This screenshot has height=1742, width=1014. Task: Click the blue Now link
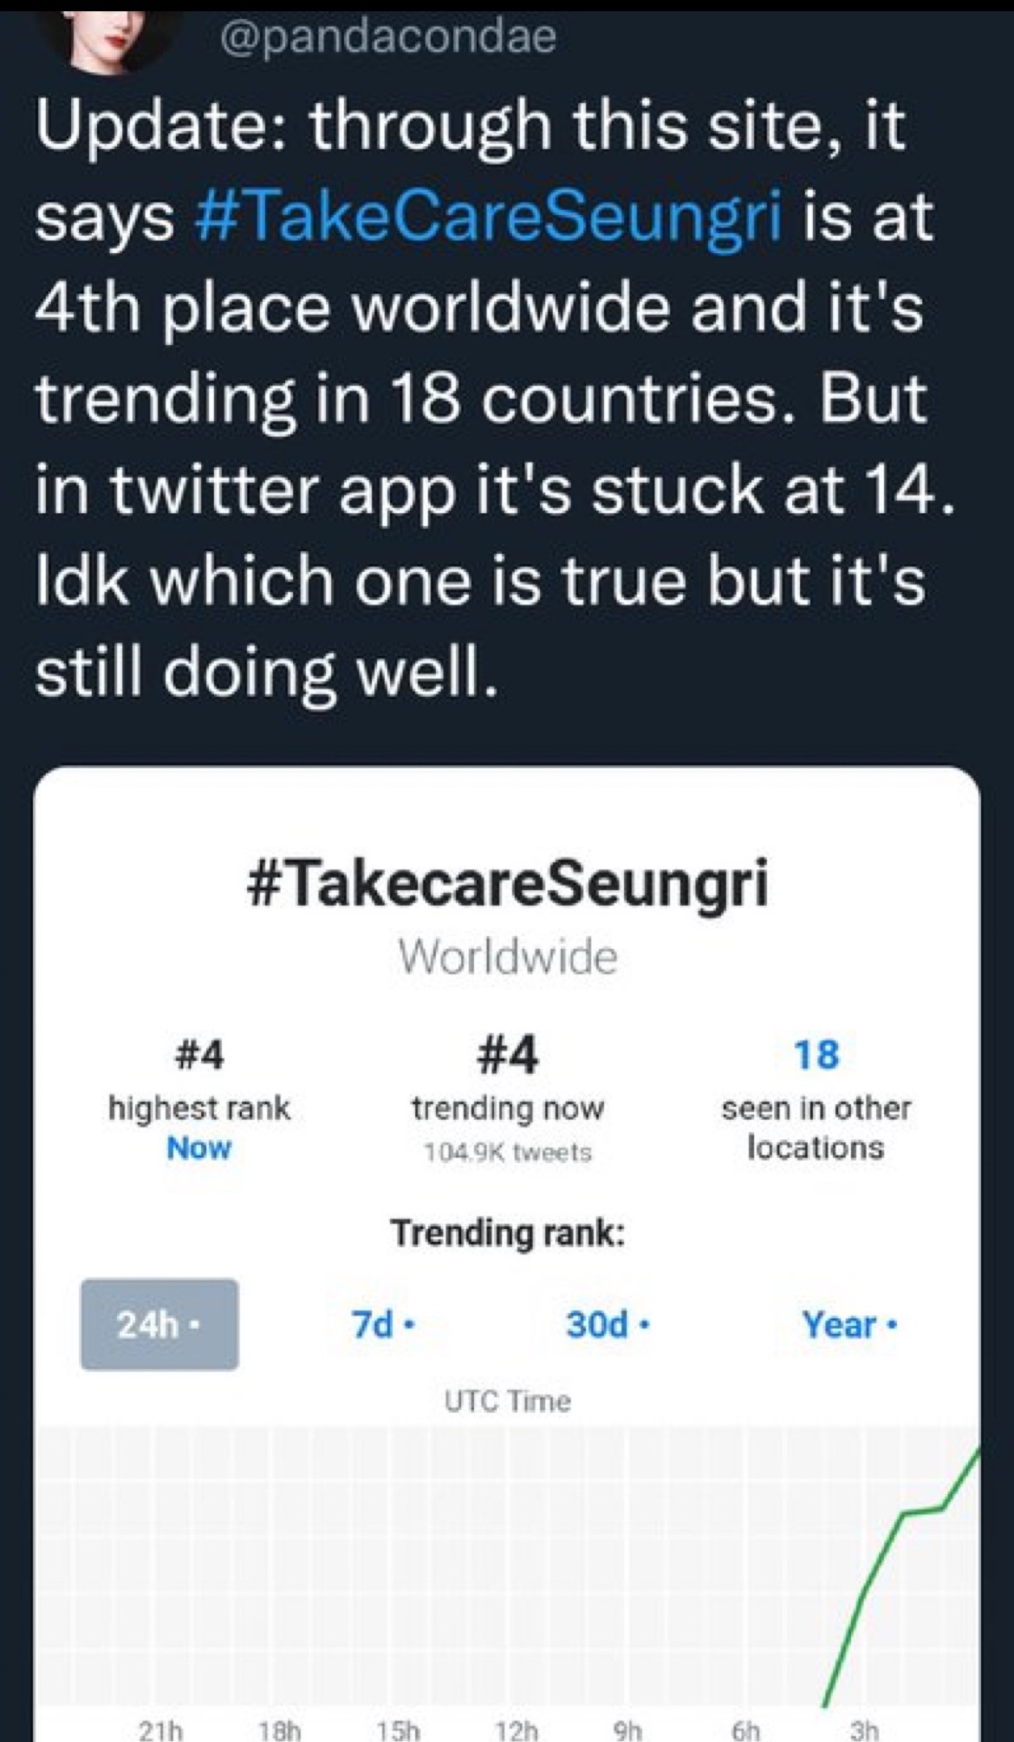click(198, 1147)
